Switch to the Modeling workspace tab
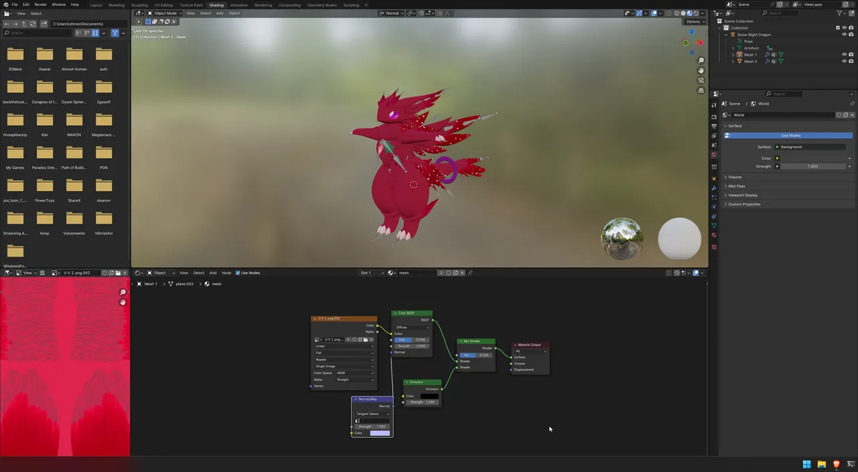 tap(117, 5)
